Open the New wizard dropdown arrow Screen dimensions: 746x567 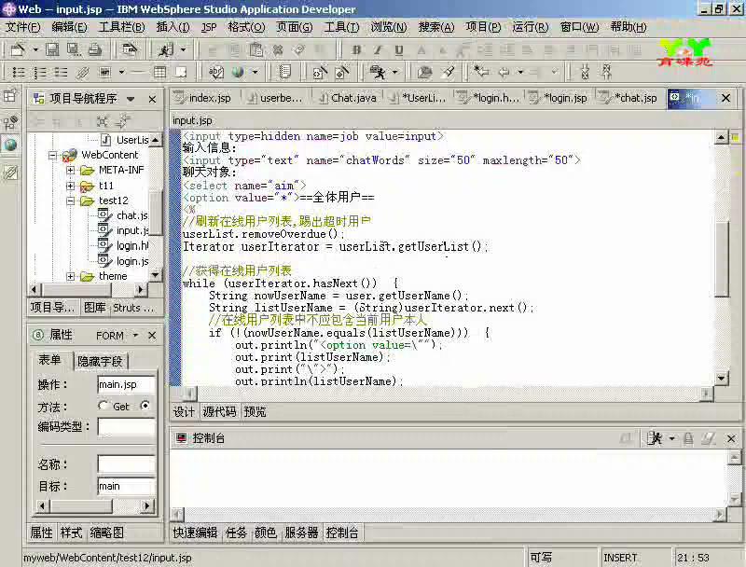35,49
